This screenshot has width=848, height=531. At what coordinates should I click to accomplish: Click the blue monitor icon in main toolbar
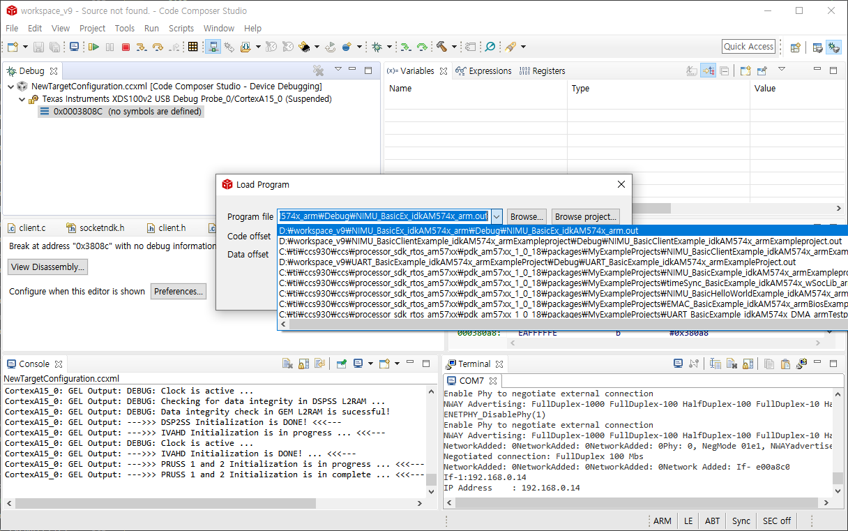tap(74, 47)
